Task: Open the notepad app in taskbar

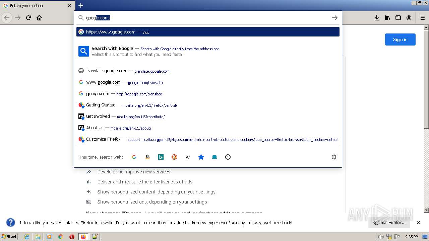Action: coord(95,237)
